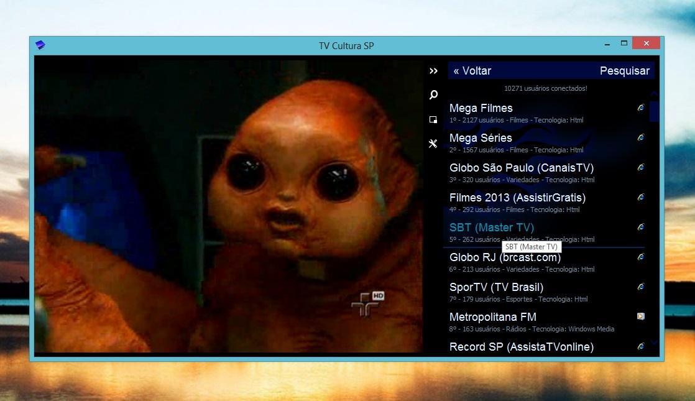This screenshot has width=695, height=401.
Task: Click the TV Cultura video playback area
Action: pyautogui.click(x=228, y=206)
